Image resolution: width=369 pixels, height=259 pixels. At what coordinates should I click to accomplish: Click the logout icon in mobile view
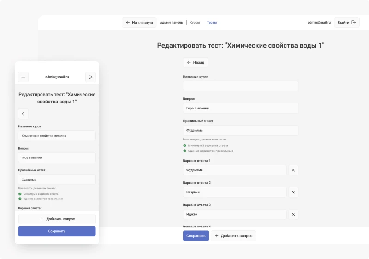(x=90, y=77)
